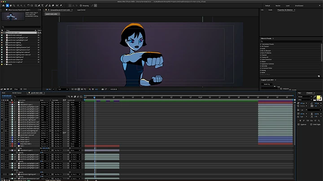
Task: Click the Home icon in toolbar
Action: point(3,5)
